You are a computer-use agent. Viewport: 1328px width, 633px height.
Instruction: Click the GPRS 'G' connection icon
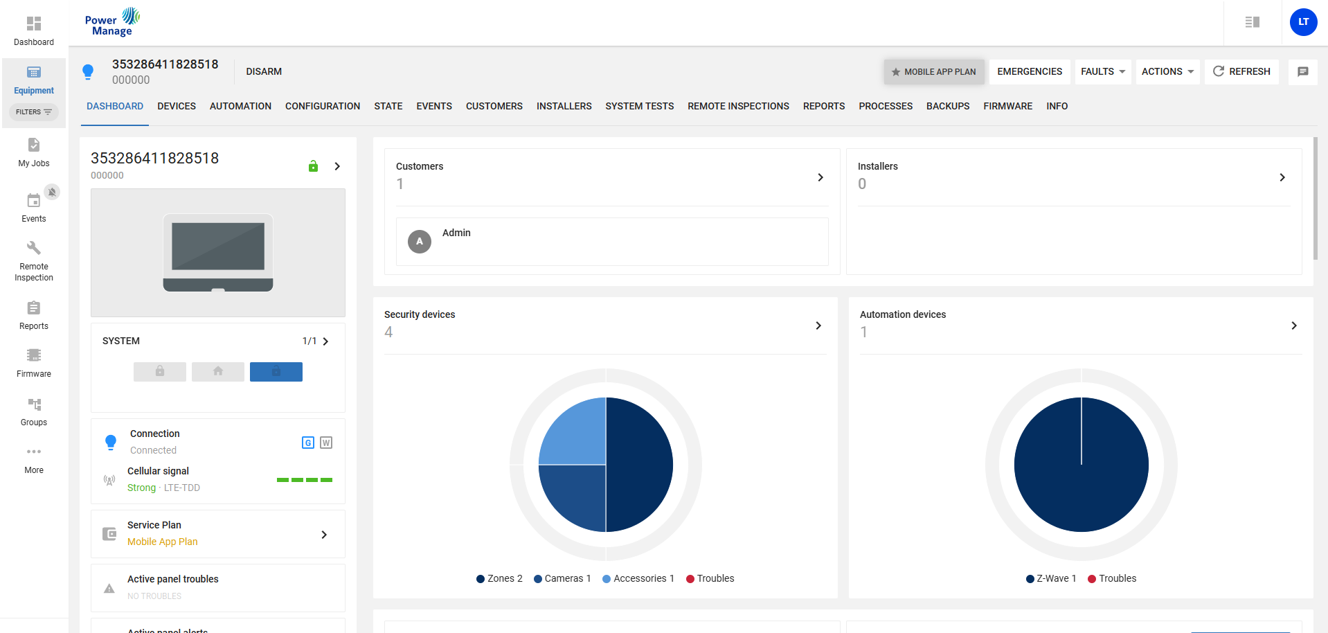[x=308, y=443]
